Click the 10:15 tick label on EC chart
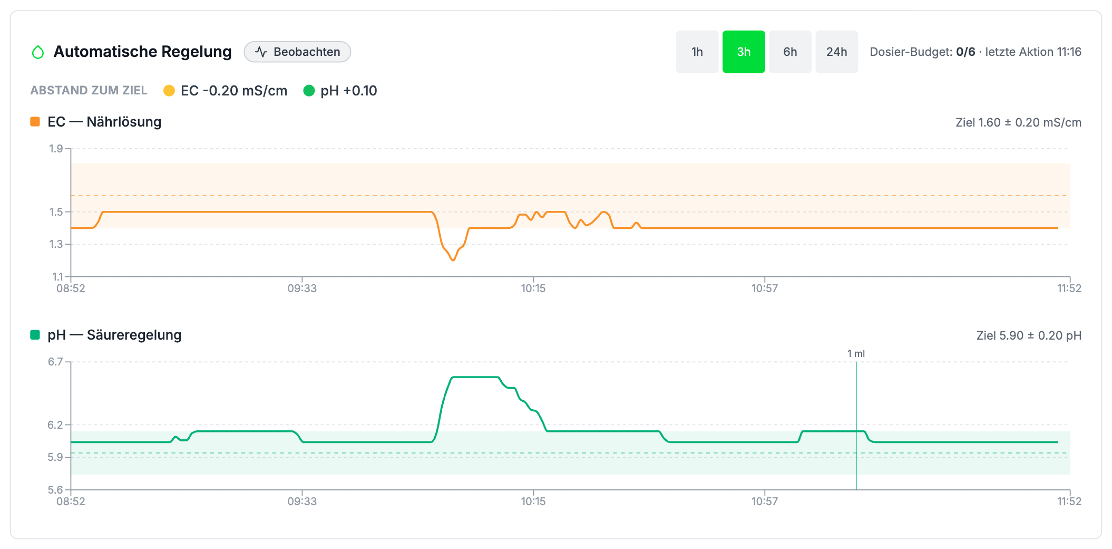1112x549 pixels. [533, 288]
